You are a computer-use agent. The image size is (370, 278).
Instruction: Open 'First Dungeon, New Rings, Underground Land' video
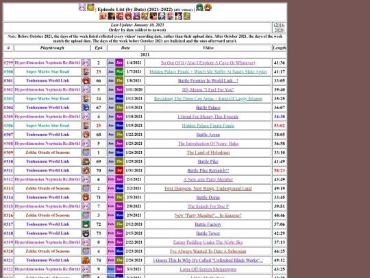pyautogui.click(x=208, y=188)
